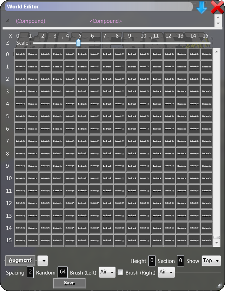Close the World Editor with red X
Image resolution: width=225 pixels, height=291 pixels.
(x=217, y=7)
